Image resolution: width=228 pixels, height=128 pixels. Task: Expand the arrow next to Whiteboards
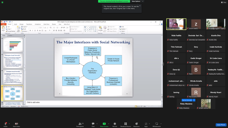[x=161, y=124]
